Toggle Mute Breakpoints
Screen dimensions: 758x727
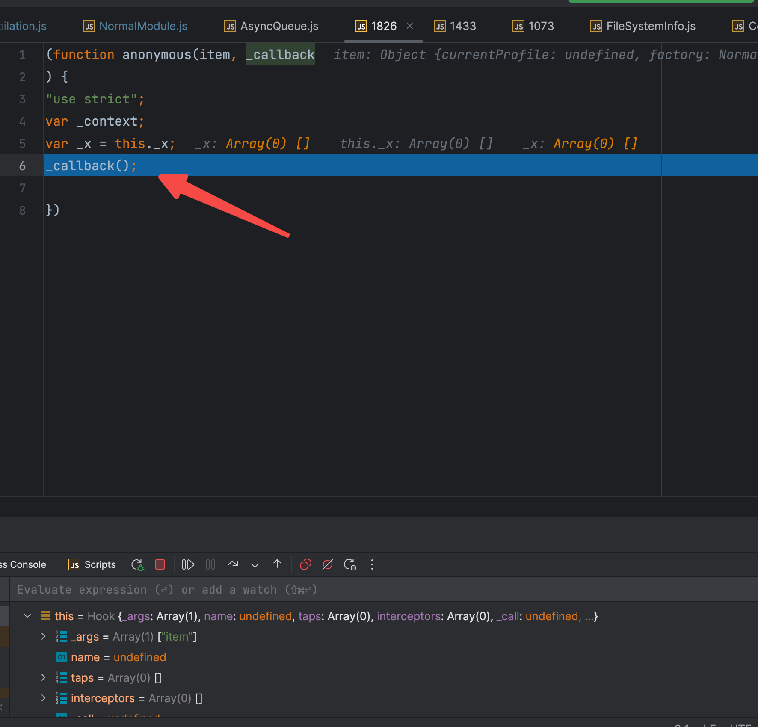click(x=328, y=565)
